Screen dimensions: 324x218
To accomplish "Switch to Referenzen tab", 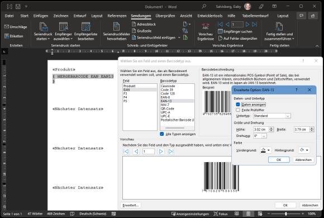I will coord(117,16).
